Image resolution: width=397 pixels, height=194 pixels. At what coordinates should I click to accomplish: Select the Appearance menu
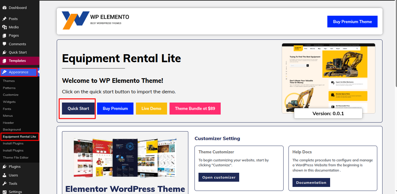(x=19, y=72)
